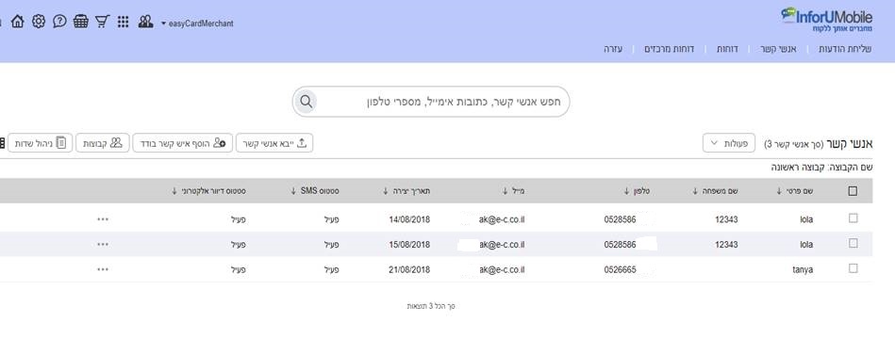Screen dimensions: 895x355
Task: Open the easyCardMerchant account dropdown
Action: click(x=197, y=24)
